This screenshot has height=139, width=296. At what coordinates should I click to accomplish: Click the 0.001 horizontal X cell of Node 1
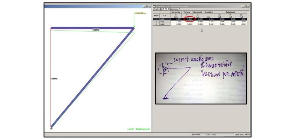click(176, 19)
